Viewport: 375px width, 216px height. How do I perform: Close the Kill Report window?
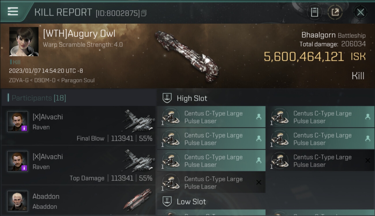point(360,12)
